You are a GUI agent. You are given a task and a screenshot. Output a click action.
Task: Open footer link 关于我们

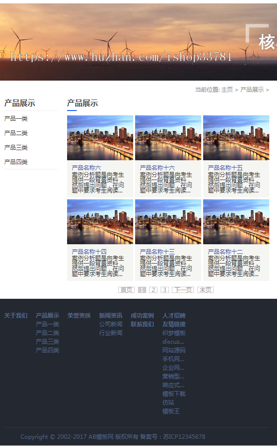16,316
